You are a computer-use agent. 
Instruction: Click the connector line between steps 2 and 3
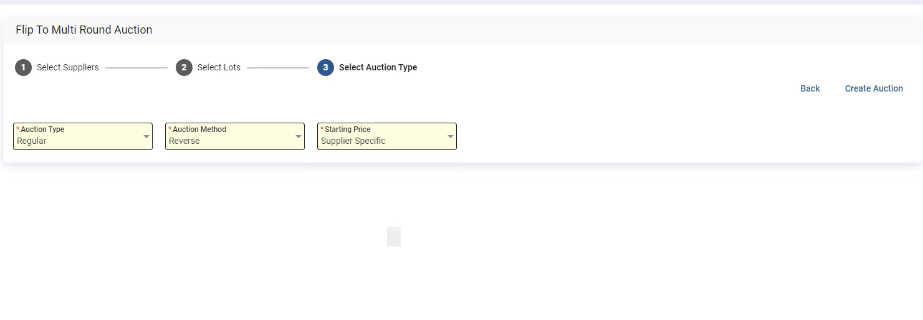278,67
